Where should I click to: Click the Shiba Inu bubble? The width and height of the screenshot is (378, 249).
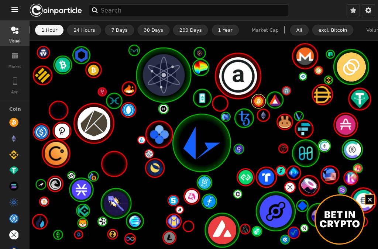click(83, 223)
